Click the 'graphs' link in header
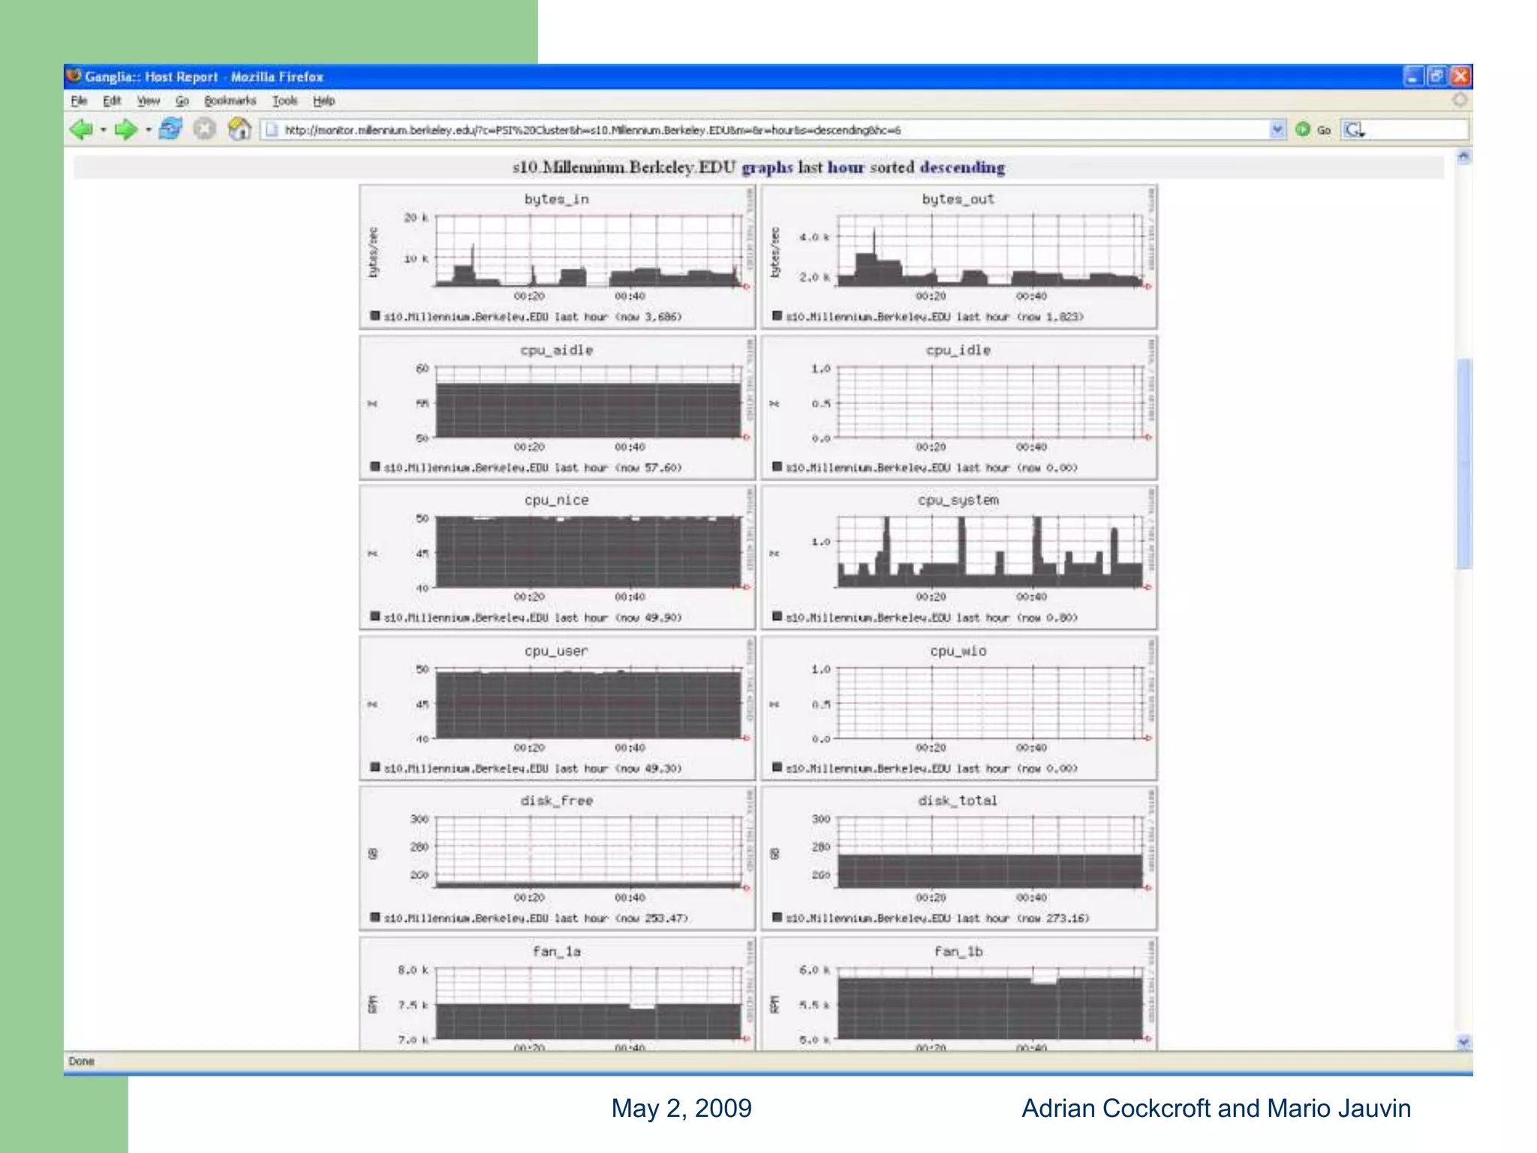Viewport: 1537px width, 1153px height. pyautogui.click(x=766, y=167)
